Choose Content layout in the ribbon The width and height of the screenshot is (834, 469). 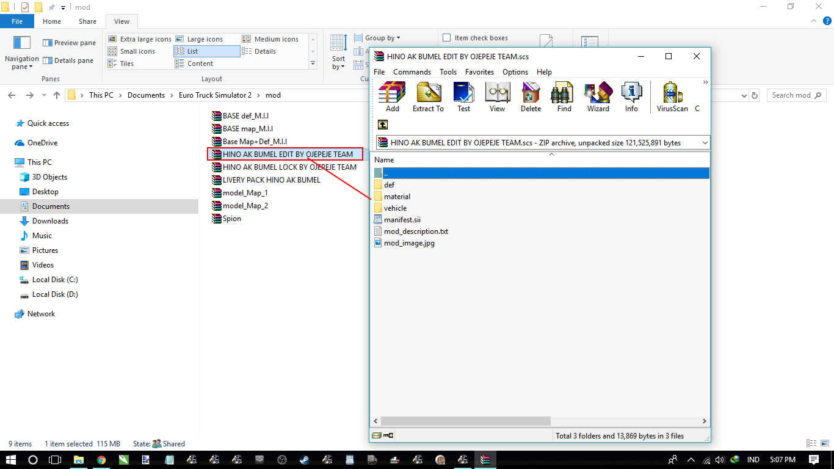point(194,64)
